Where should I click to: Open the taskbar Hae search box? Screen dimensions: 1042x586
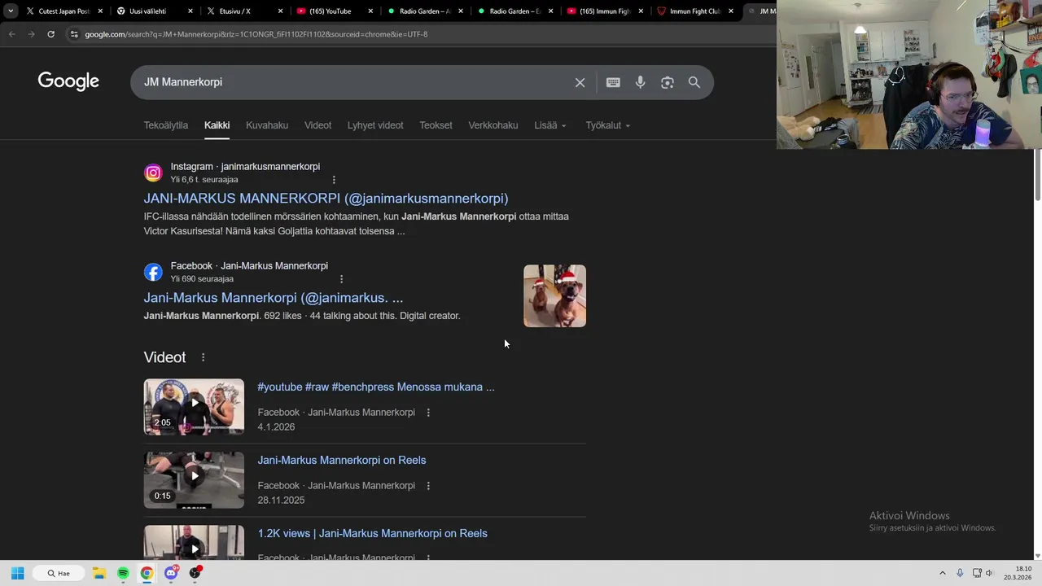click(x=58, y=573)
